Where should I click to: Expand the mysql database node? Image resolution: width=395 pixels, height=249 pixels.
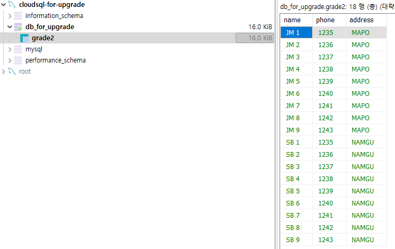[x=10, y=49]
